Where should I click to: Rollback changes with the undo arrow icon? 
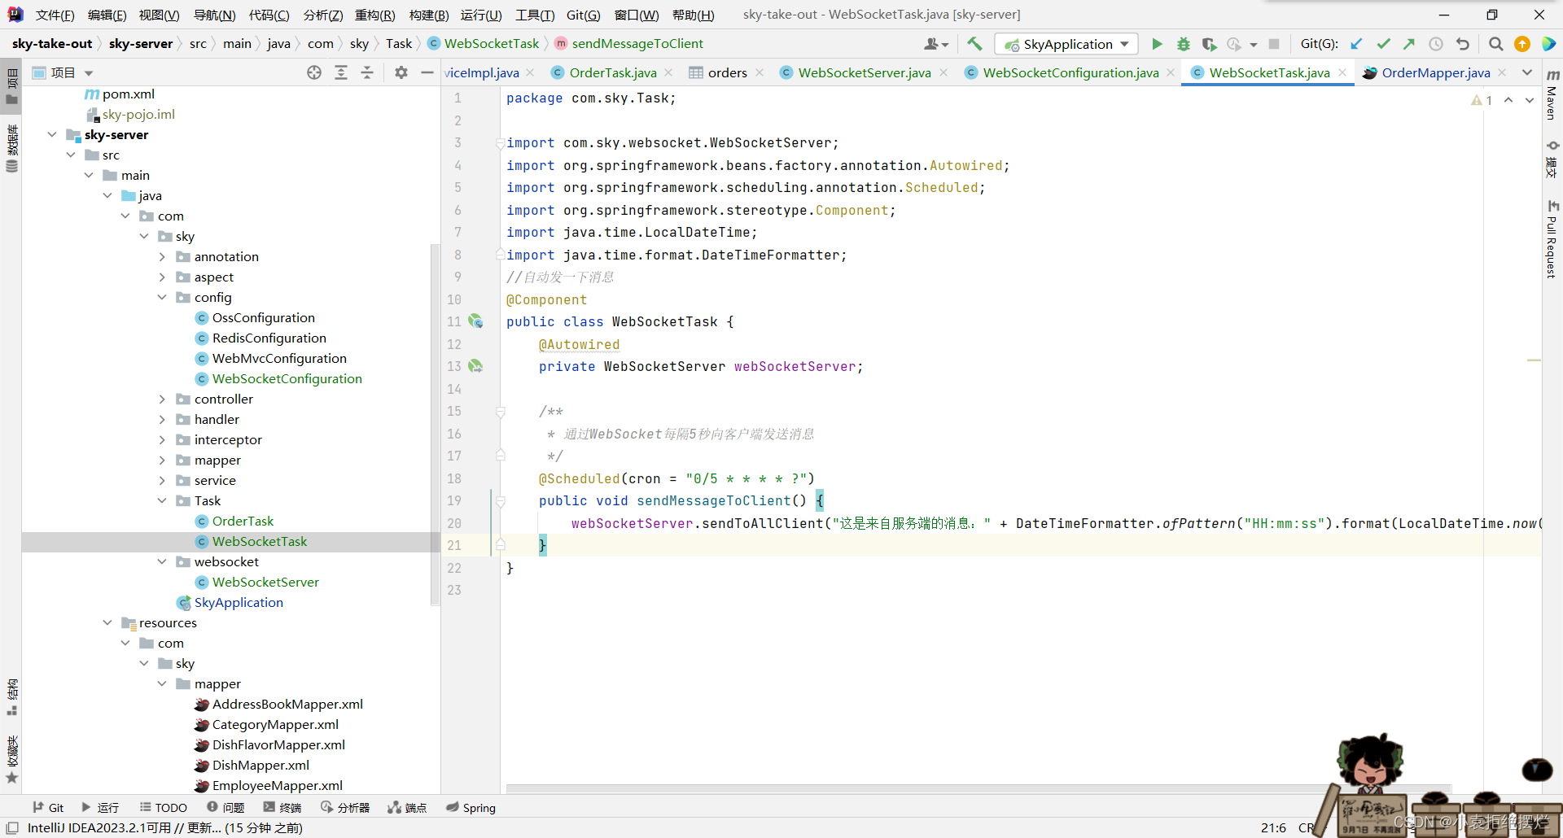(x=1463, y=44)
